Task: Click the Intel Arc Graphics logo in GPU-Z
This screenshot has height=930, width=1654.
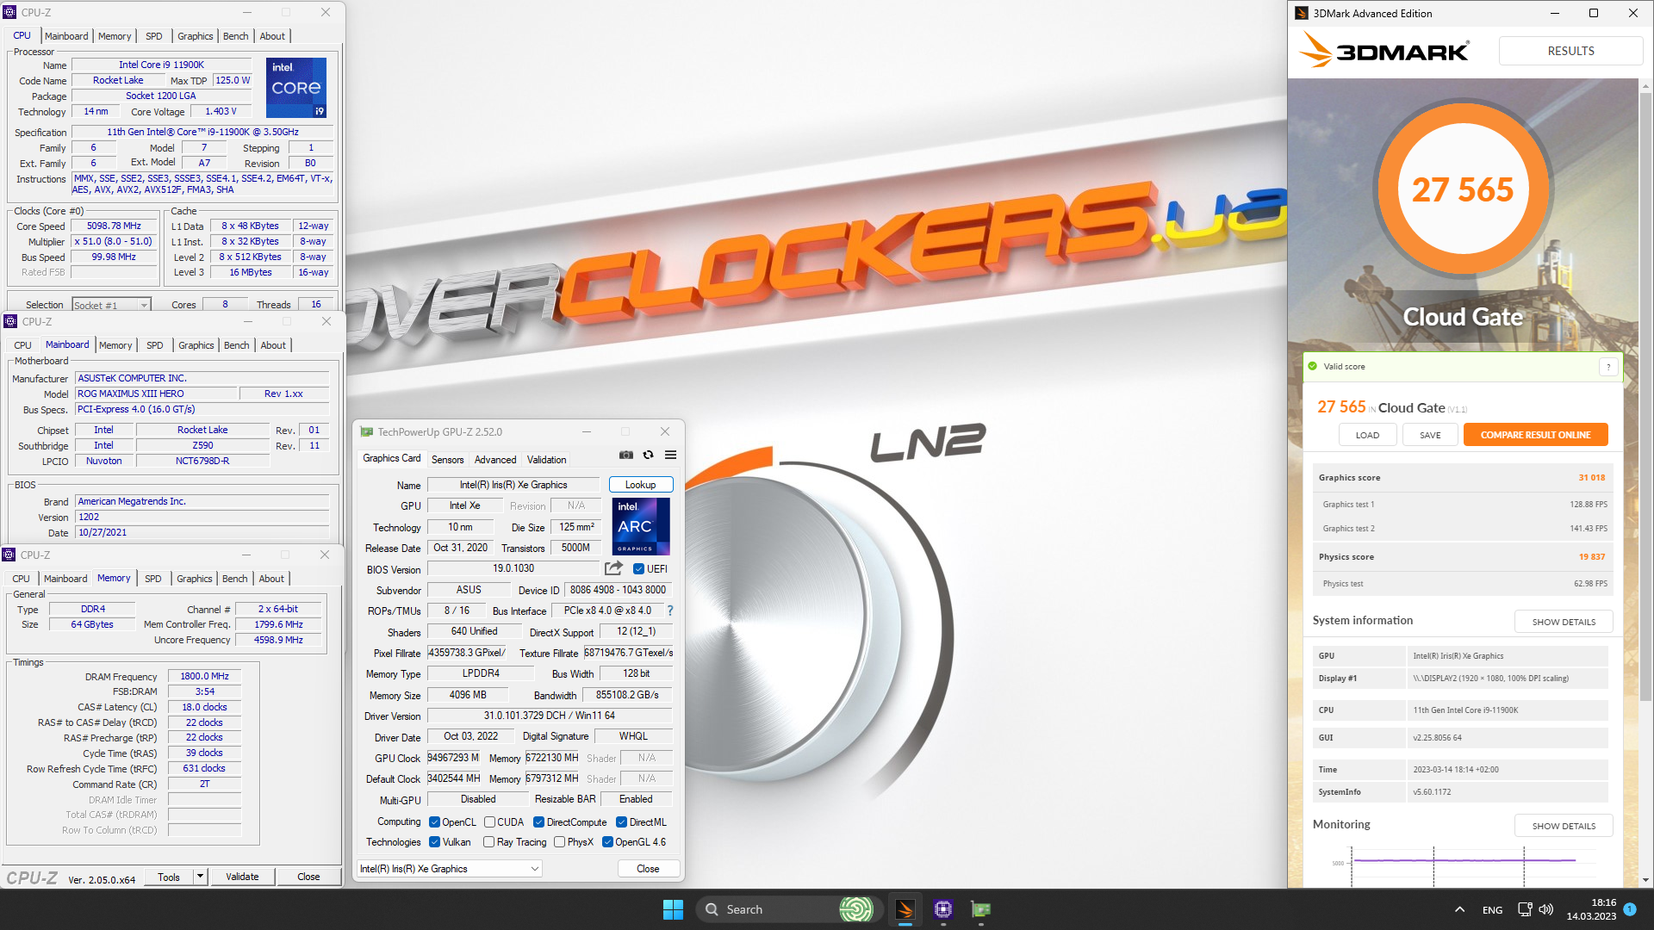Action: 641,526
